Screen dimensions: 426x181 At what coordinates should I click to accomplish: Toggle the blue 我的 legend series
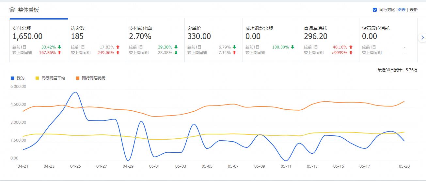coord(18,78)
